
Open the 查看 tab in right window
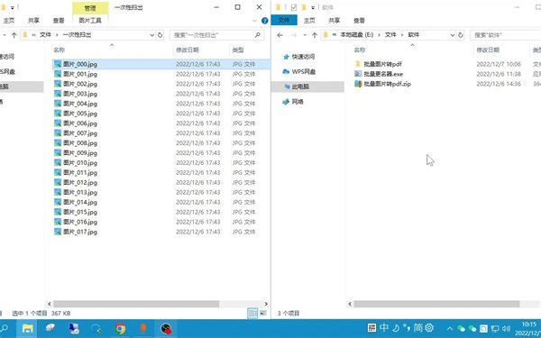point(359,21)
